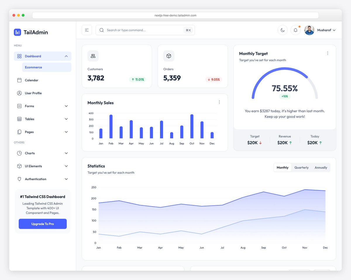This screenshot has width=351, height=280.
Task: Select the Monthly tab in Statistics
Action: [x=282, y=167]
